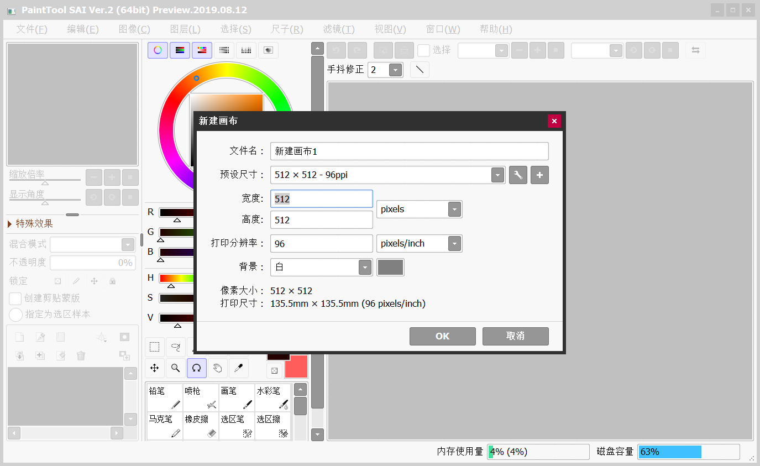Pick the 水彩笔 watercolor brush

click(x=272, y=397)
